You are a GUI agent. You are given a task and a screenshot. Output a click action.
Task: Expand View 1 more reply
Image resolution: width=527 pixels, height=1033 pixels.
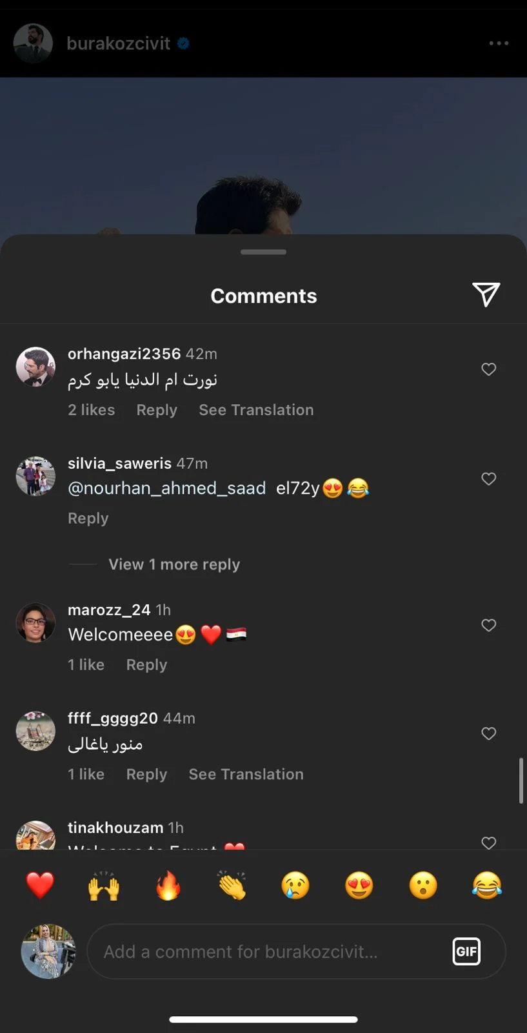pyautogui.click(x=174, y=564)
